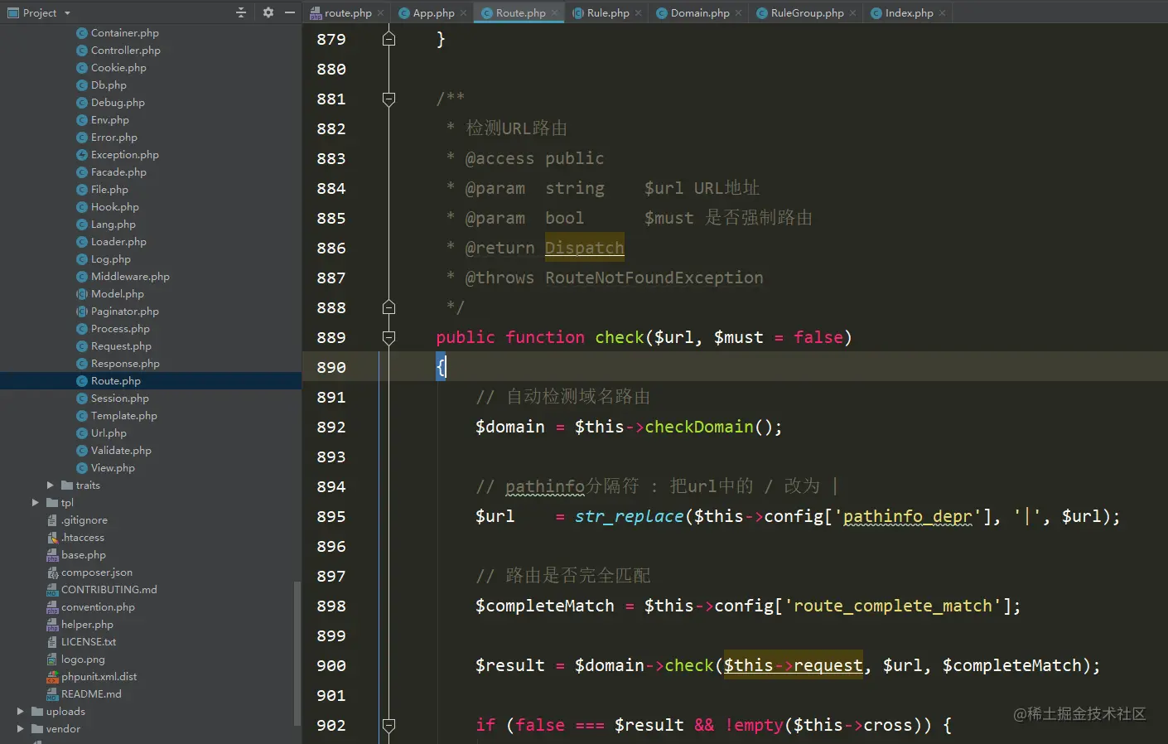Fold the if block at line 902
The height and width of the screenshot is (744, 1168).
point(389,725)
